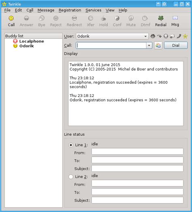Open the User dropdown showing Odorik
Viewport: 192px width, 212px height.
click(x=112, y=36)
